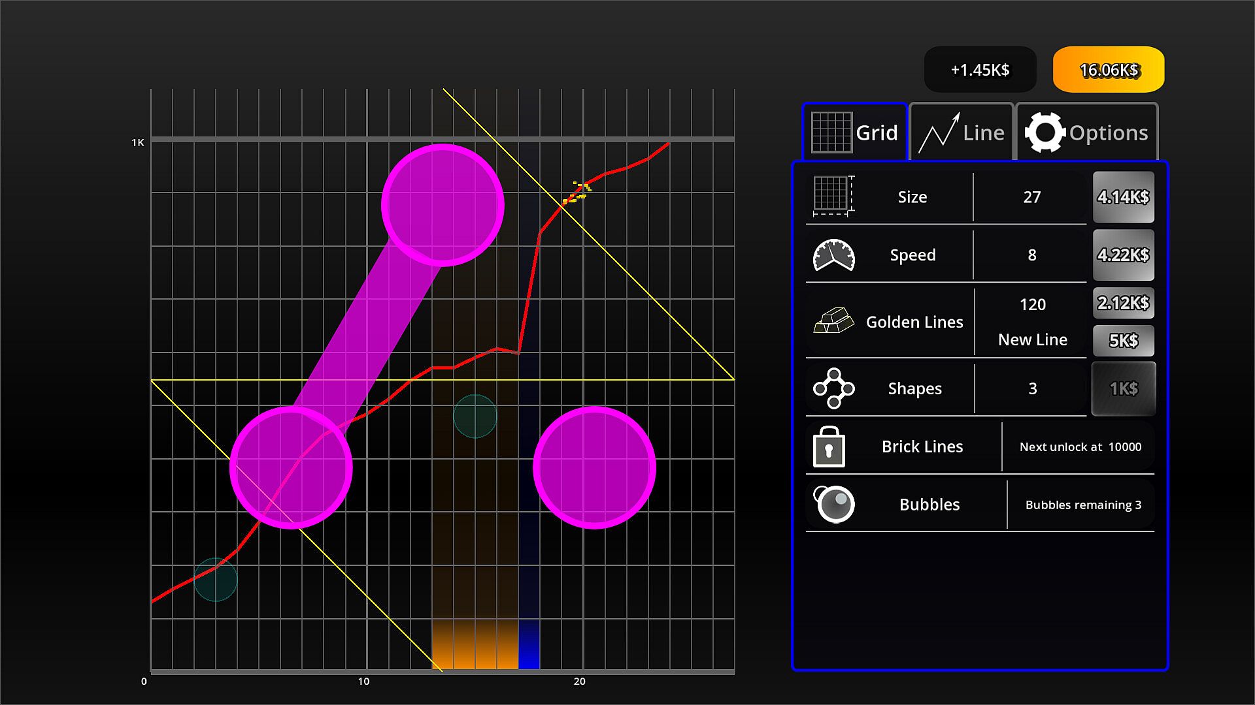Click the +1.45K$ income indicator
This screenshot has height=705, width=1255.
[980, 70]
